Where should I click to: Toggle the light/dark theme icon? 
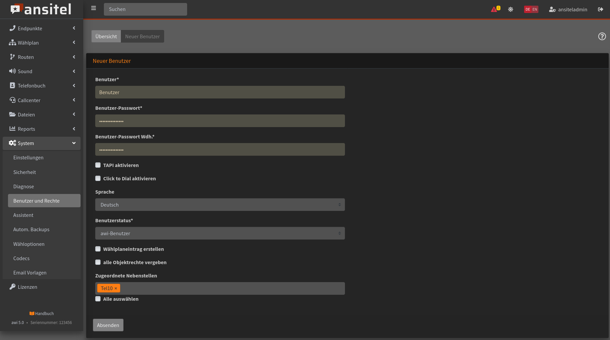[x=510, y=9]
